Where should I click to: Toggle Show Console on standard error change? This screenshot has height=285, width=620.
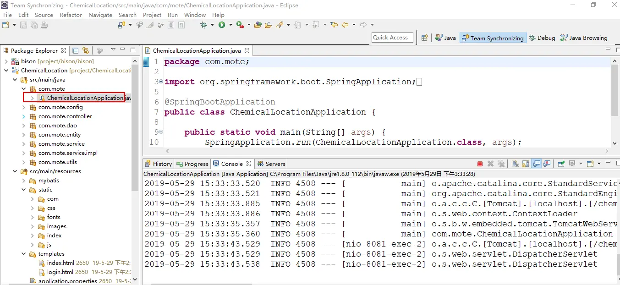[547, 164]
